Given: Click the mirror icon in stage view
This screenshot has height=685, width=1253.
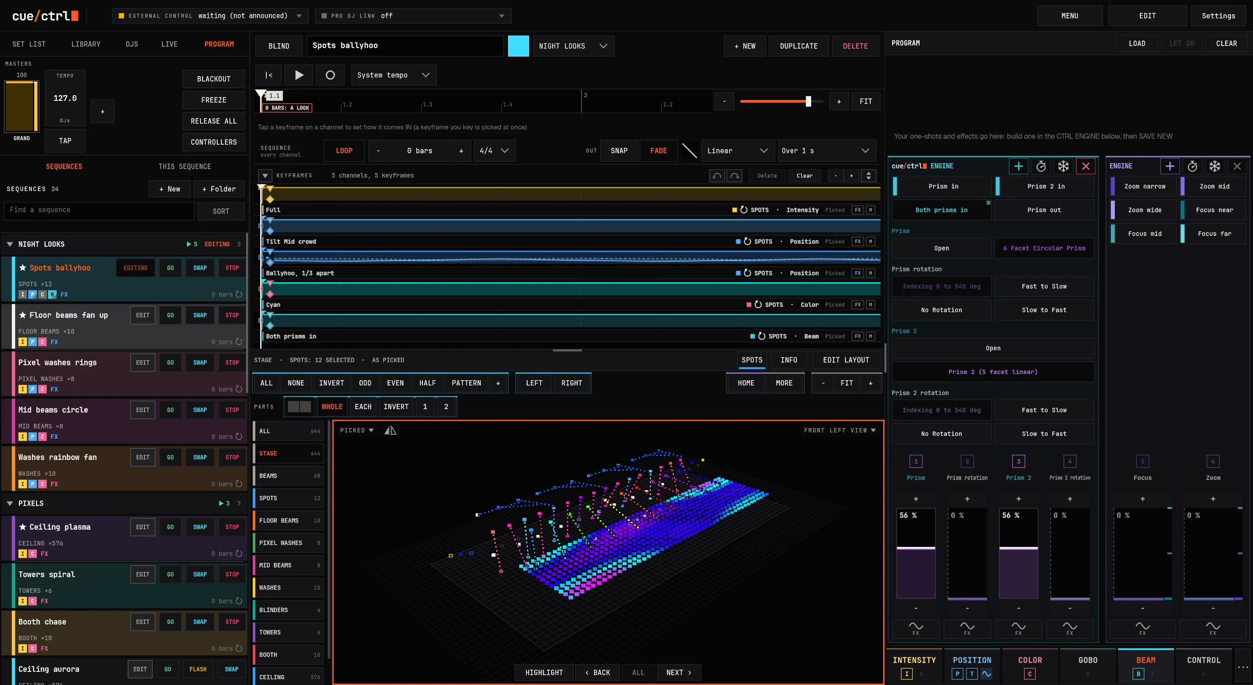Looking at the screenshot, I should tap(390, 430).
